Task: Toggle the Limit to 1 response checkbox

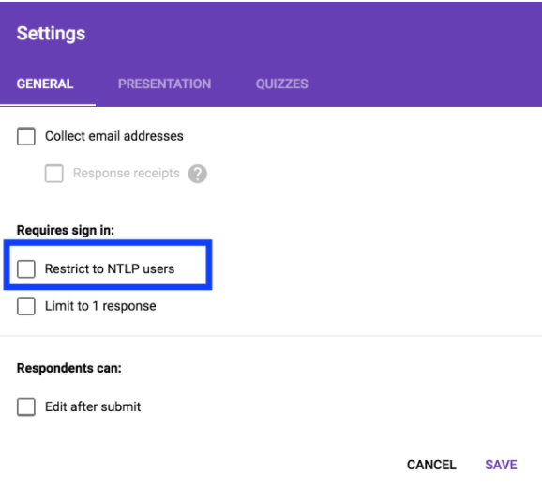Action: pos(26,306)
